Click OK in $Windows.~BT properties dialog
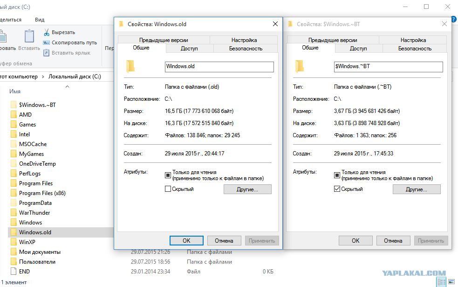458x287 pixels. coord(355,240)
